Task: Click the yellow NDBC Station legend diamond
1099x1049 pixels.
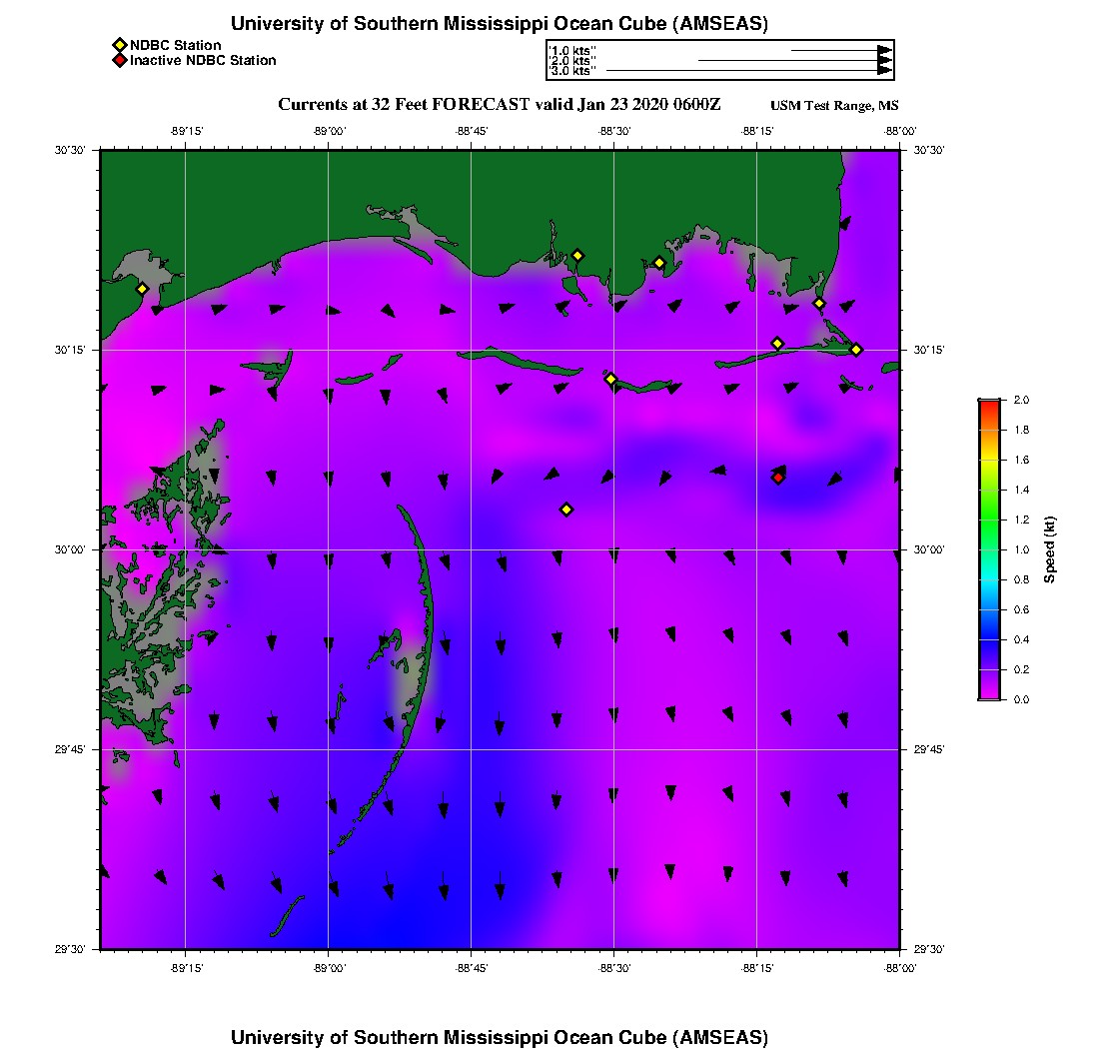Action: click(x=119, y=45)
